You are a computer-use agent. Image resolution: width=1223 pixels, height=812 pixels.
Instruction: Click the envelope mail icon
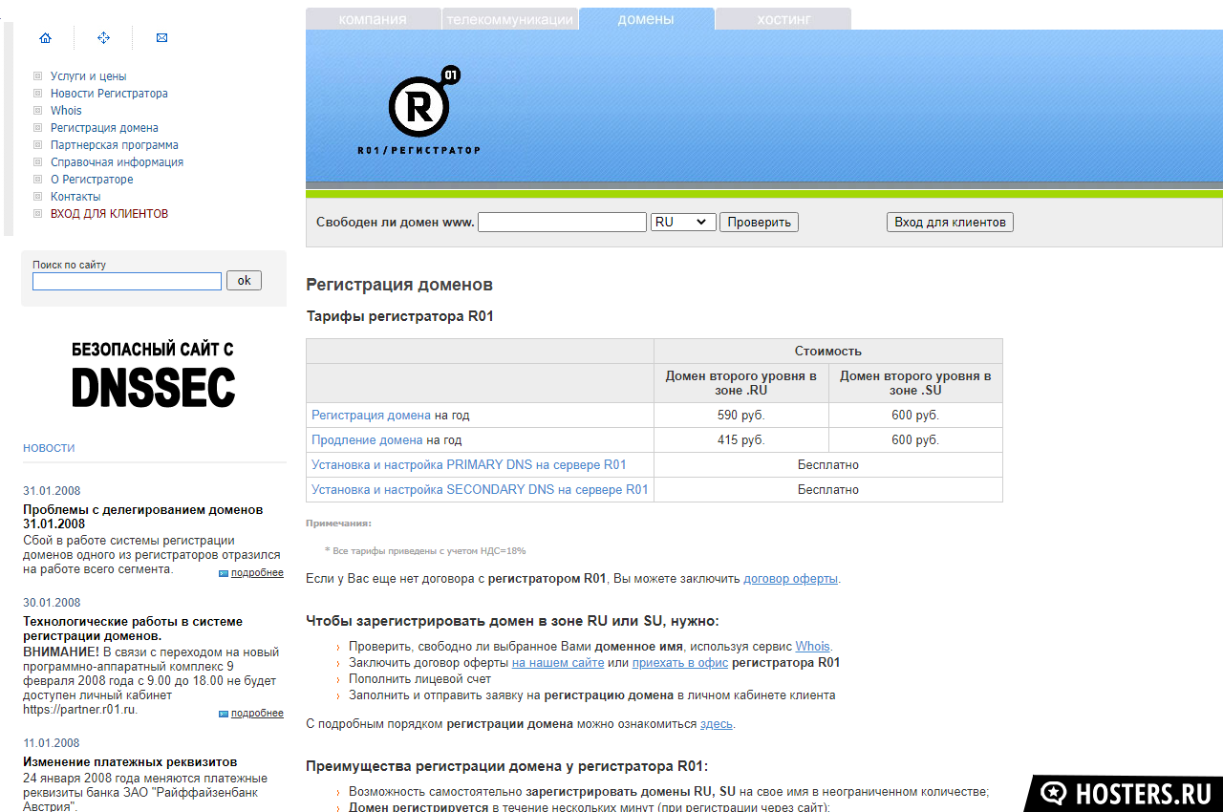click(x=161, y=38)
